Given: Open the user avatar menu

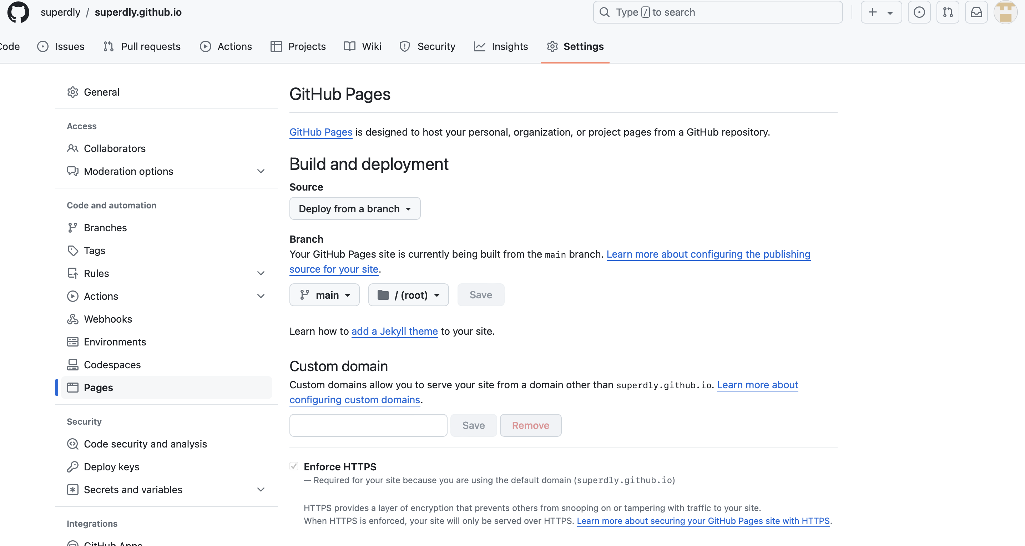Looking at the screenshot, I should (1005, 12).
